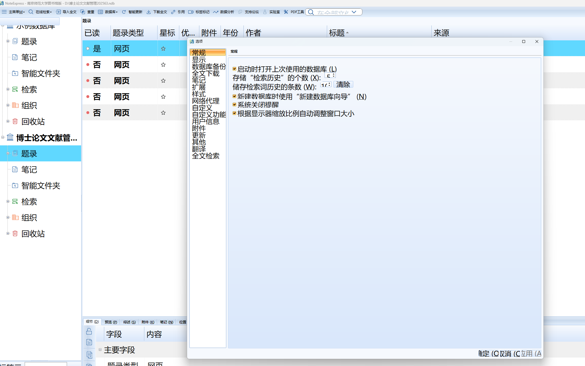
Task: Click the 组织 grid icon under 博士论文 database
Action: point(15,217)
